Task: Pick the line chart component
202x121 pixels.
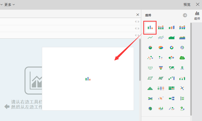Action: pos(150,38)
